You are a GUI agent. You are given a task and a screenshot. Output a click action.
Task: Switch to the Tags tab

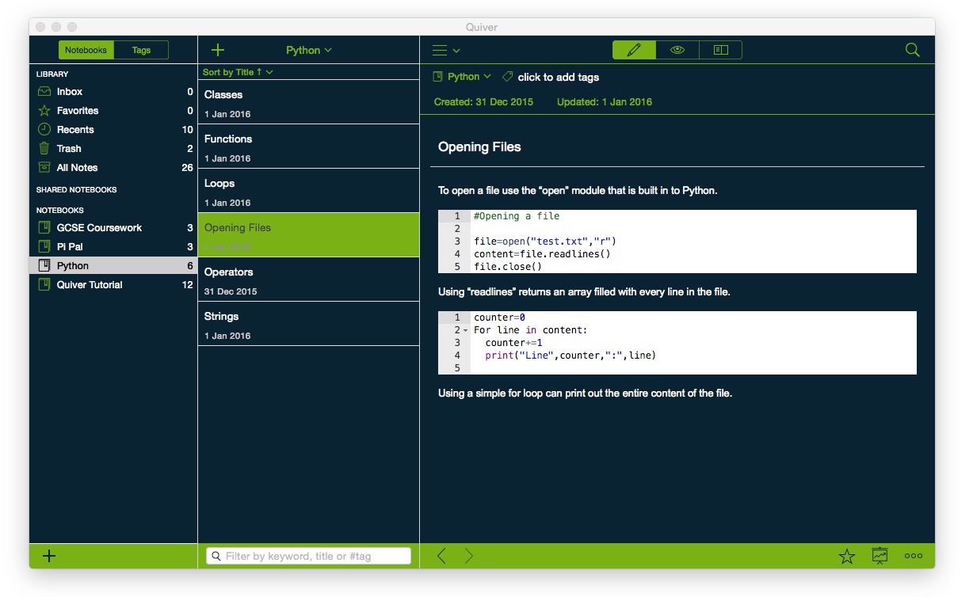point(141,50)
